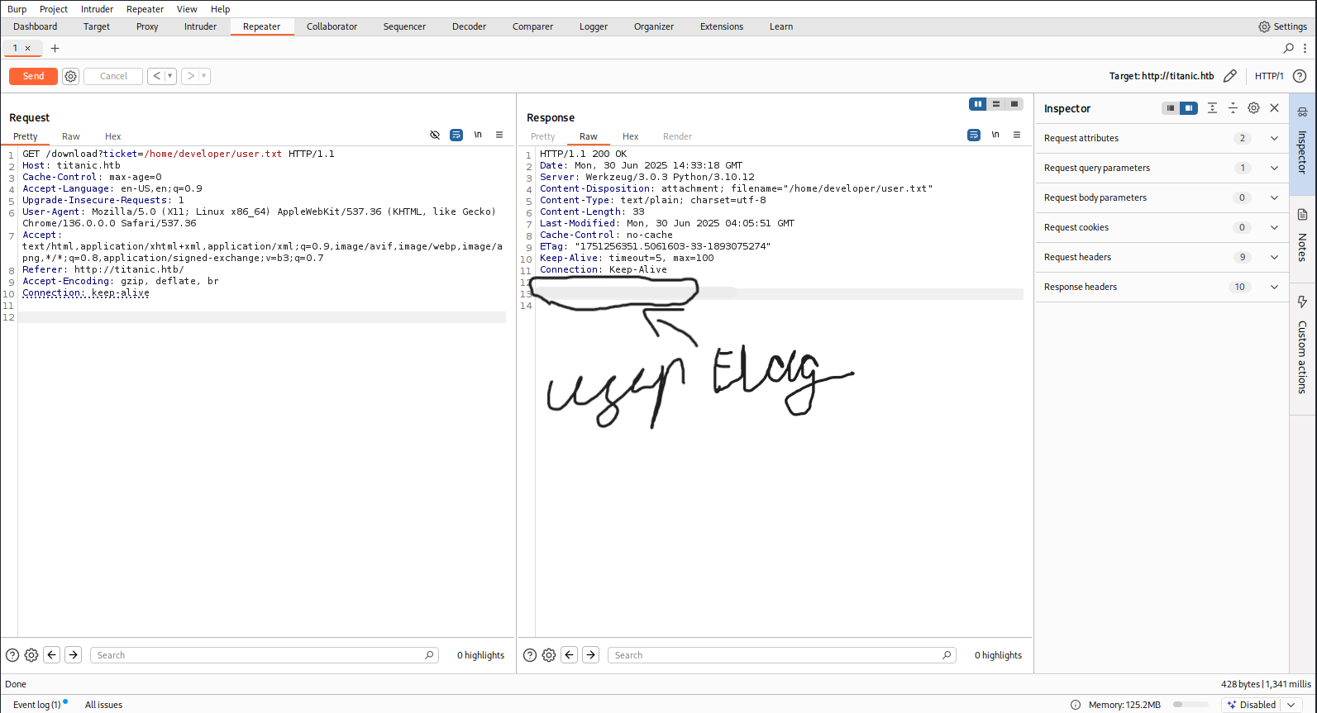Switch Request view to Raw tab
The image size is (1317, 713).
click(71, 136)
